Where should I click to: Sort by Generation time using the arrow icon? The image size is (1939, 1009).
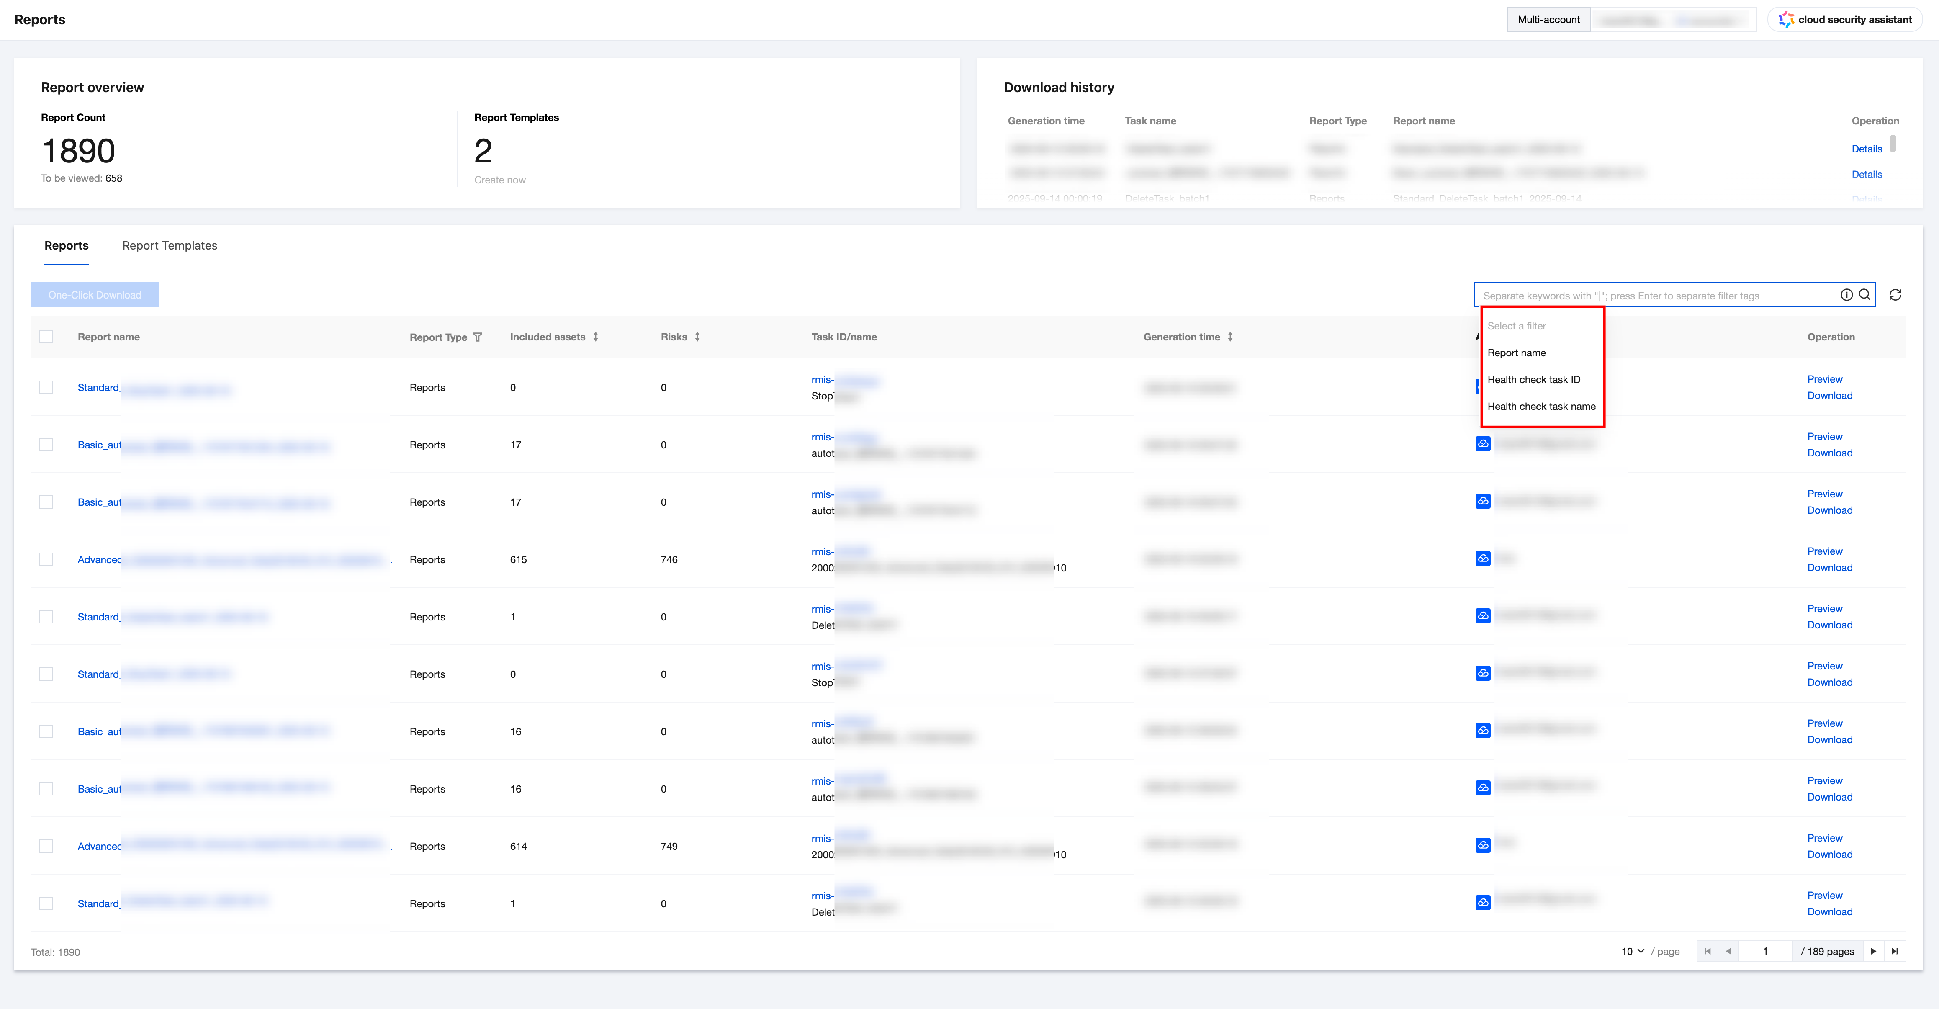point(1230,337)
